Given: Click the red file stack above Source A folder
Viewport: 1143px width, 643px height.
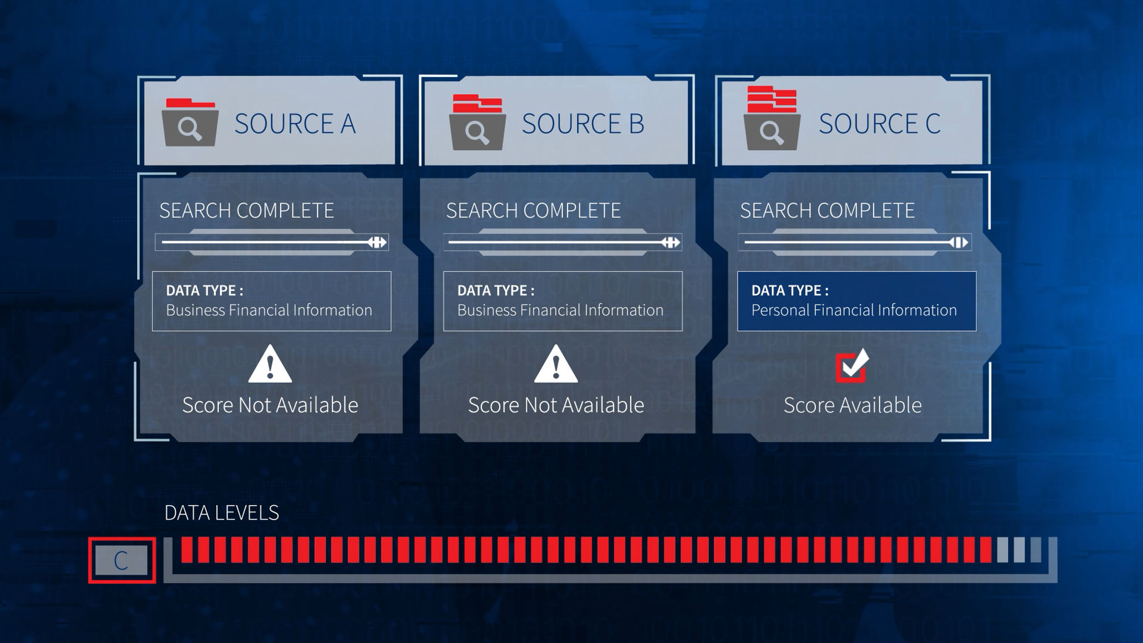Looking at the screenshot, I should [x=190, y=103].
